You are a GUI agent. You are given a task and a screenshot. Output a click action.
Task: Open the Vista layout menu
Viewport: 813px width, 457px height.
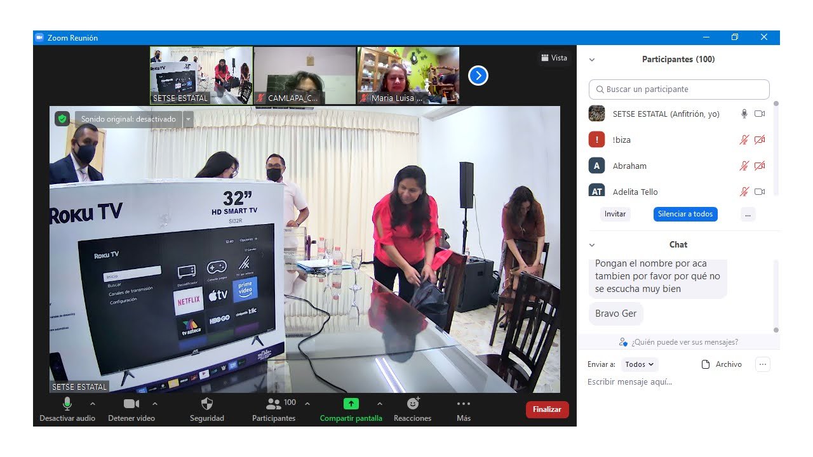(554, 58)
